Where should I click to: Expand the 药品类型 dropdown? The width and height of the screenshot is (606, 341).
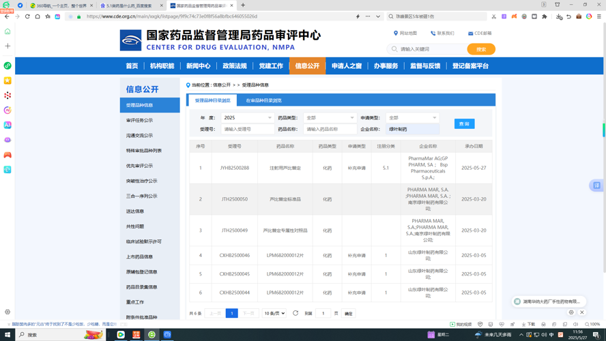pyautogui.click(x=330, y=118)
